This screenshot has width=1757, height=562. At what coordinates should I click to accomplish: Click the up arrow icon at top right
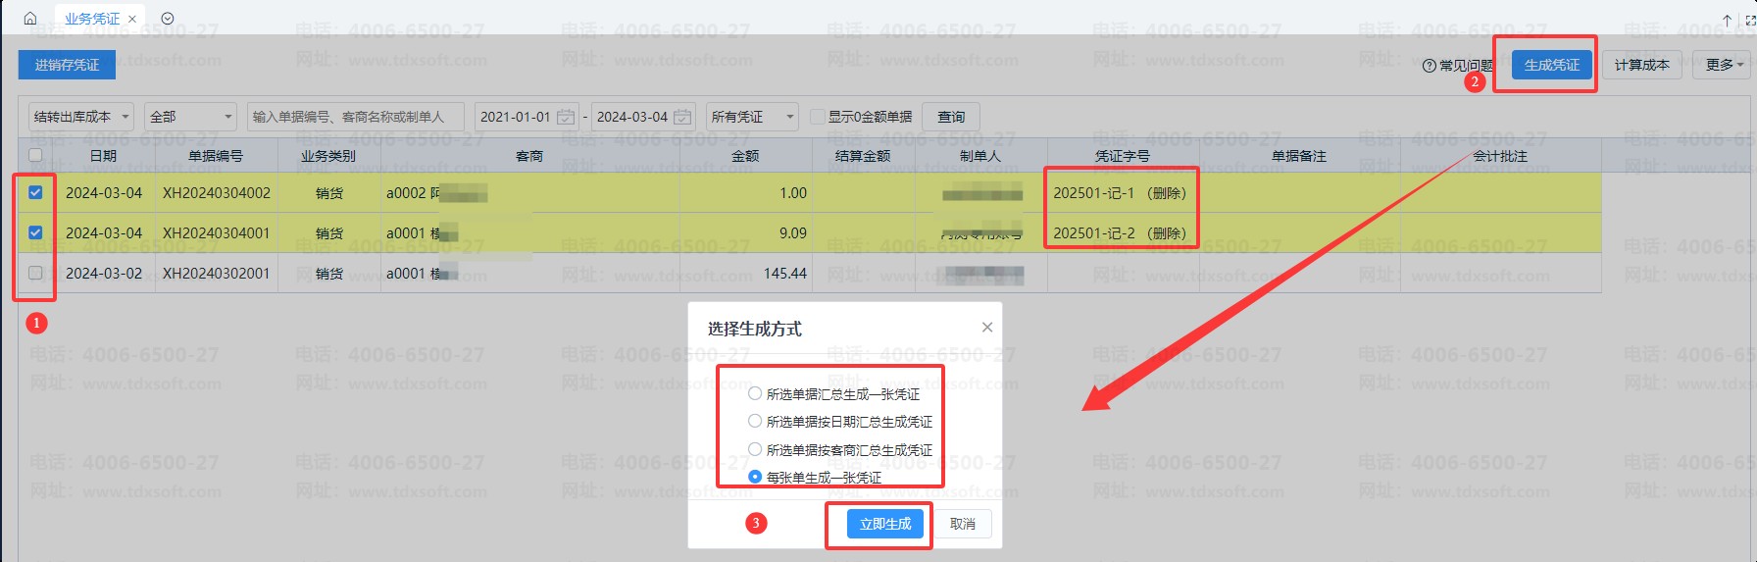1728,20
